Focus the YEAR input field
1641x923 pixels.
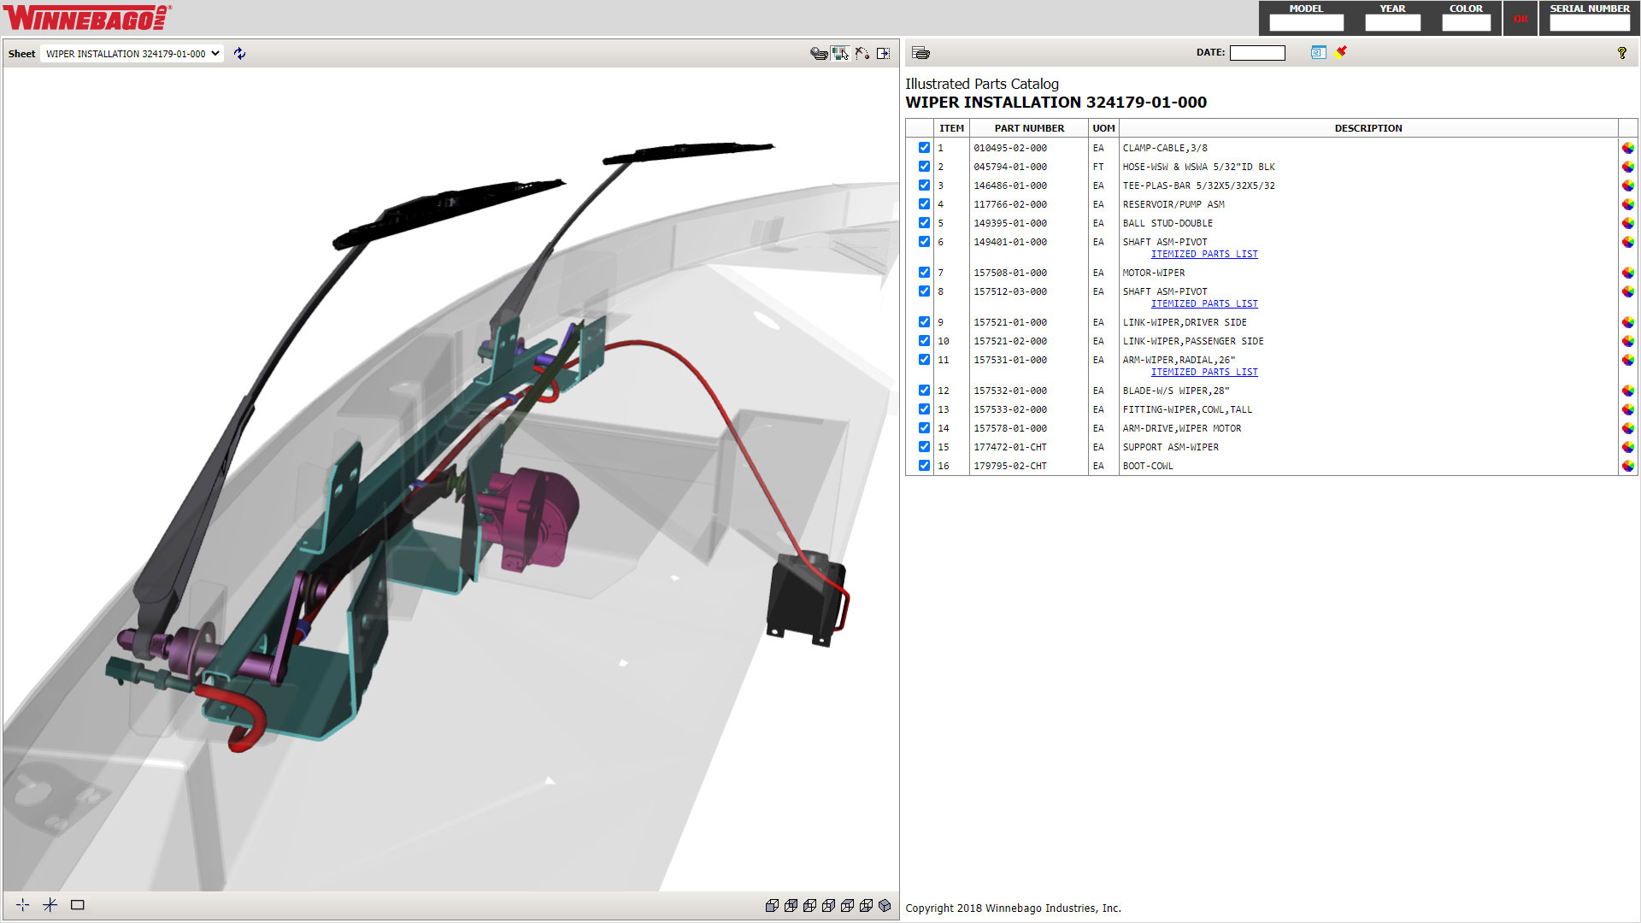point(1392,23)
